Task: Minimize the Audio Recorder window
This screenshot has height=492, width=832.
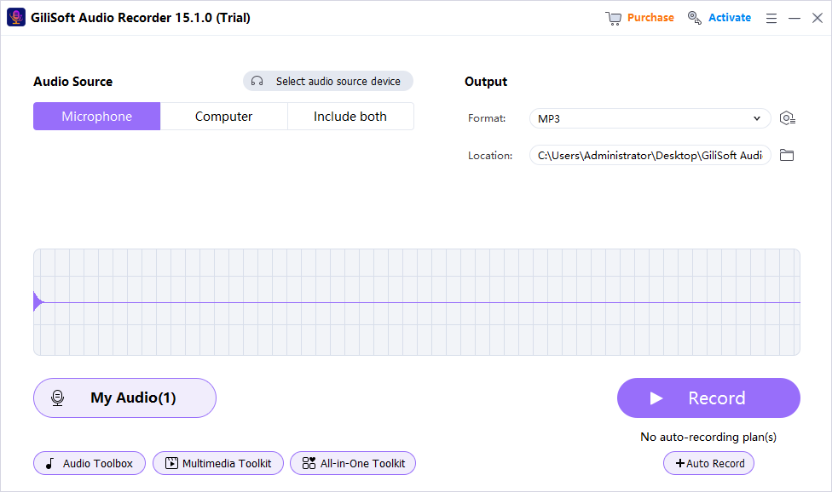Action: (794, 19)
